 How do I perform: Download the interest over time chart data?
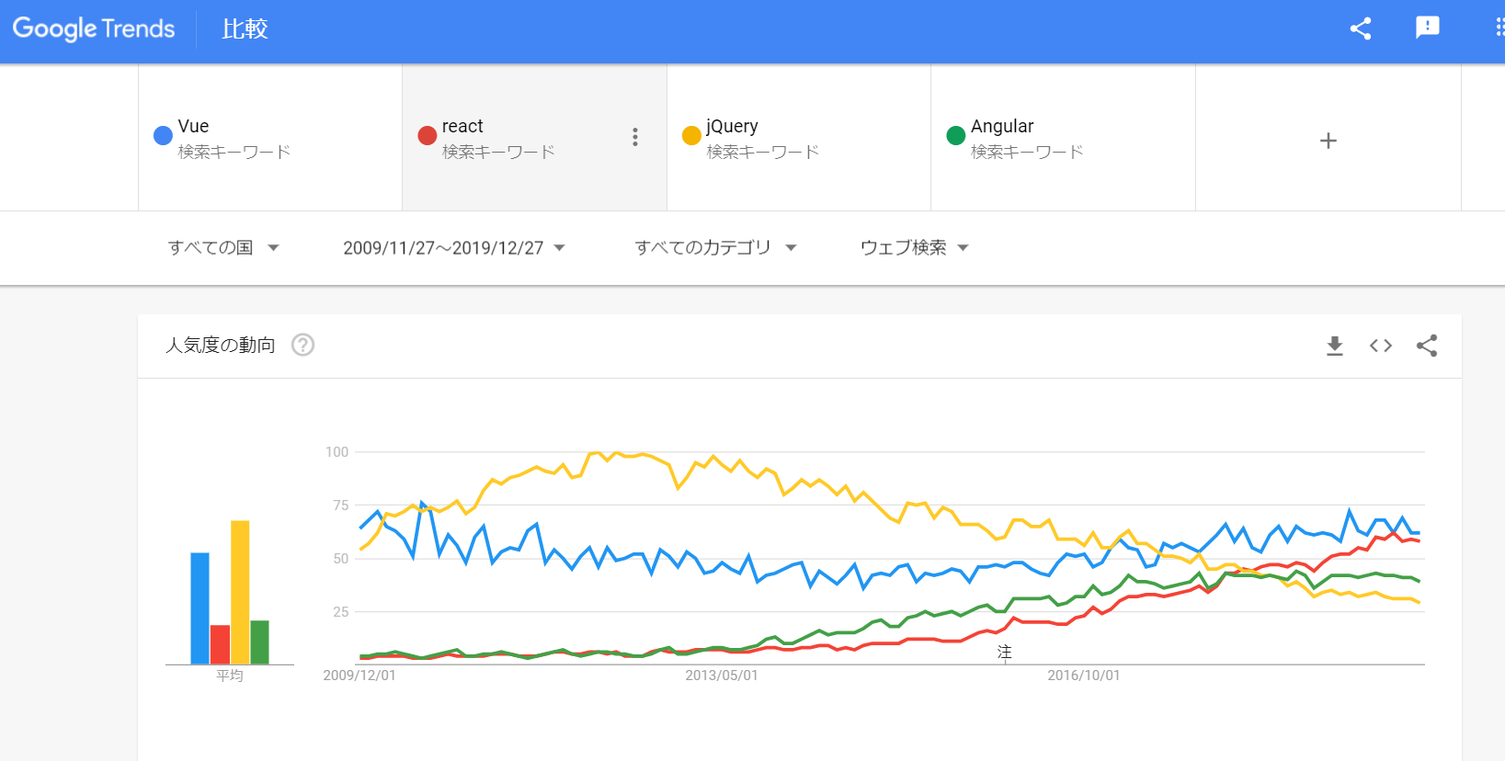point(1335,346)
